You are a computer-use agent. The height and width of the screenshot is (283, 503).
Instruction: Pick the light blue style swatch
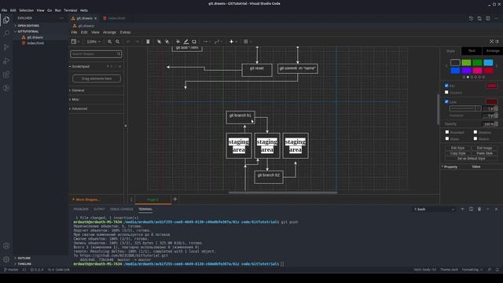coord(488,63)
